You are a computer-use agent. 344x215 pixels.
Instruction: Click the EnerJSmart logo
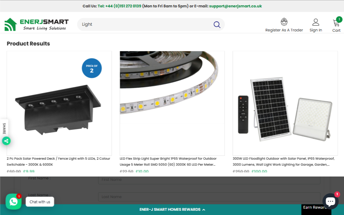(x=36, y=24)
